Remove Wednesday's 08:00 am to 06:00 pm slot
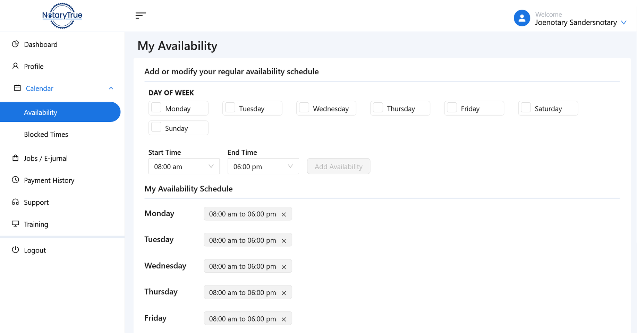 pyautogui.click(x=284, y=266)
